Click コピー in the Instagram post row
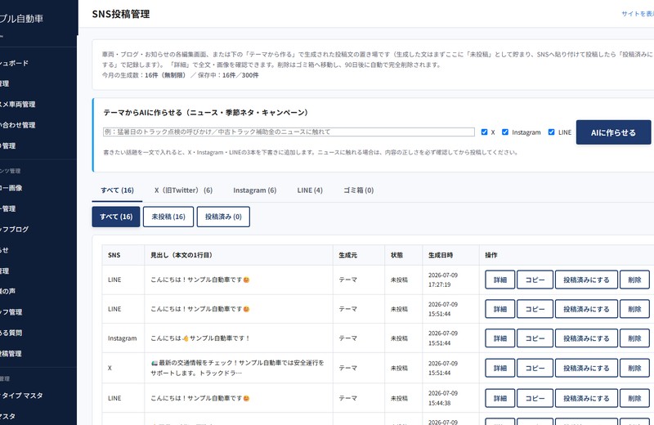This screenshot has height=425, width=654. (535, 338)
